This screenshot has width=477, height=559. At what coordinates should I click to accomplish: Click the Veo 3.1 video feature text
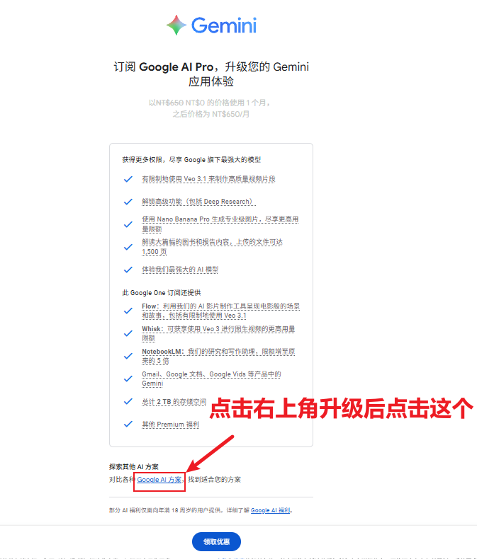pos(208,179)
